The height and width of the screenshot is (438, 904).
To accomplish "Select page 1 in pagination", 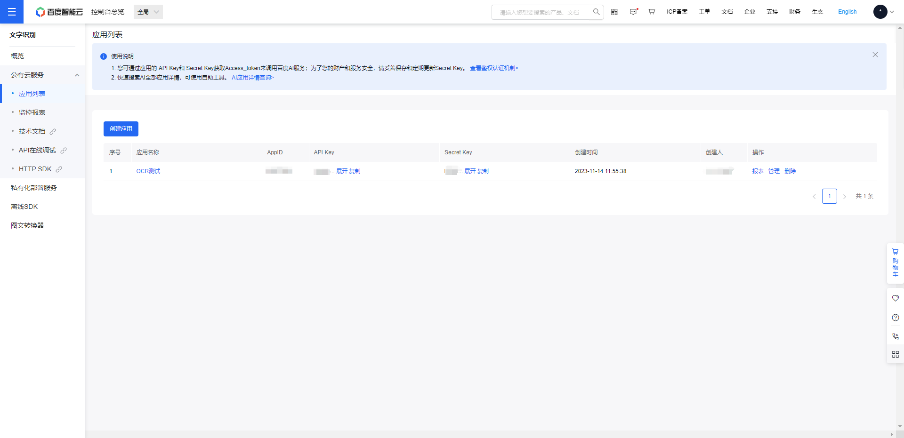I will coord(830,196).
